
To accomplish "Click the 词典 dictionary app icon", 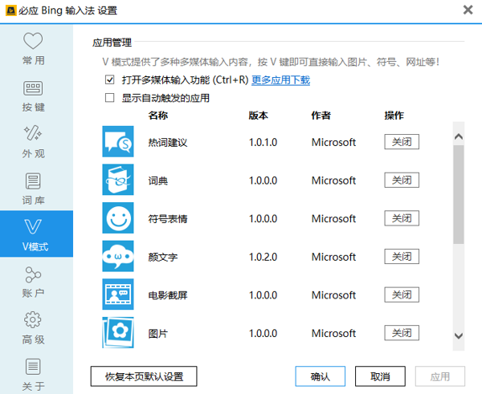I will click(118, 180).
